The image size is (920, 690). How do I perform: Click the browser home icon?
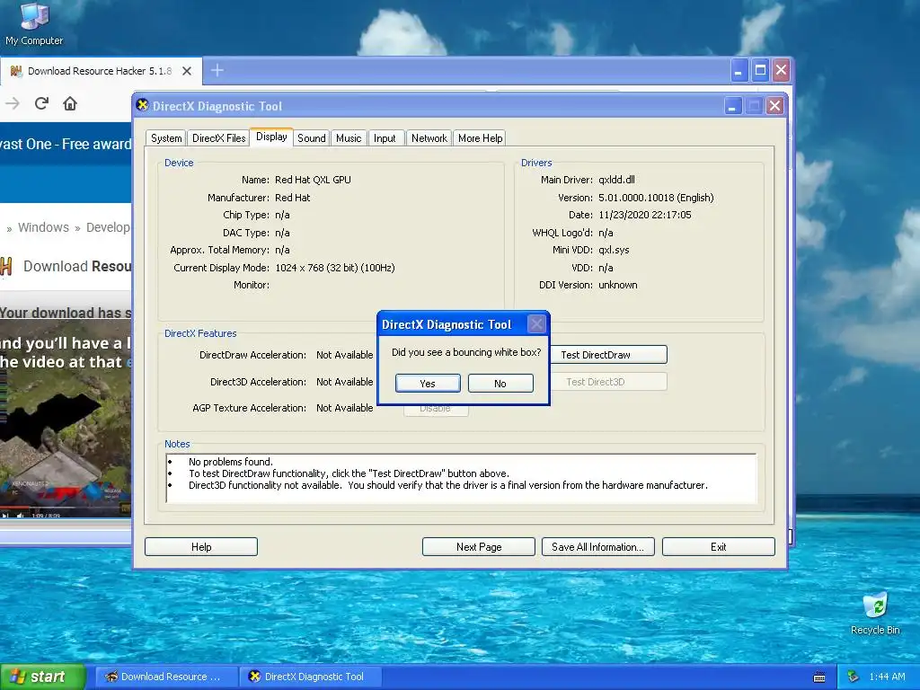point(70,104)
